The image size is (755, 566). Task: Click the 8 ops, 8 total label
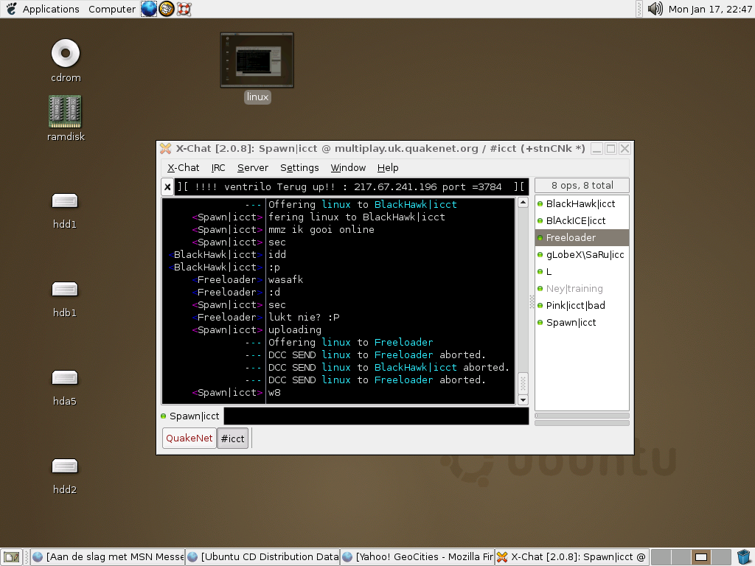(582, 185)
